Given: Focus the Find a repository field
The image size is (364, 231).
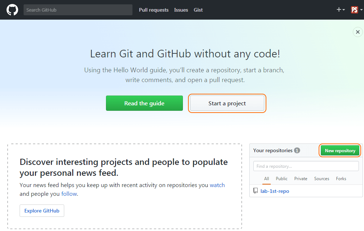Looking at the screenshot, I should point(306,166).
